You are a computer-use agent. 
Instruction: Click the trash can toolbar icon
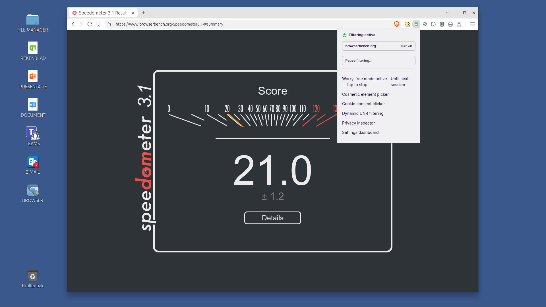coord(442,24)
